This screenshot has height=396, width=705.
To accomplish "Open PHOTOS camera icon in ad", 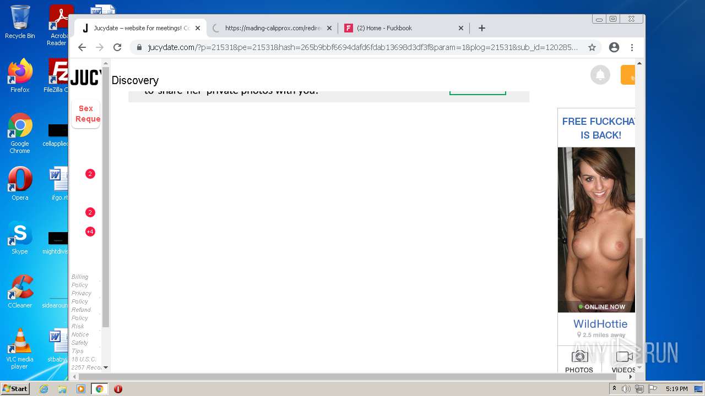I will click(x=579, y=357).
